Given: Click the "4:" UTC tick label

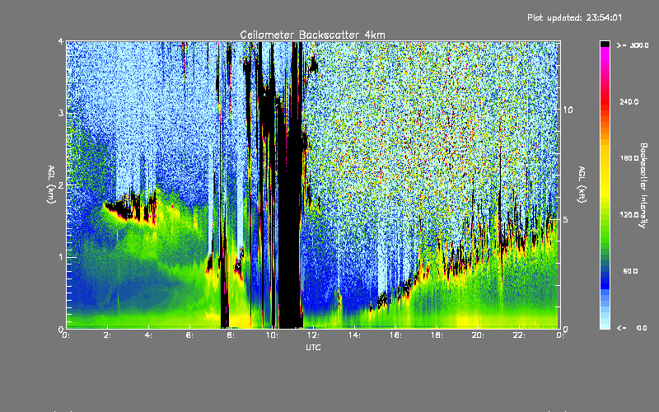Looking at the screenshot, I should tap(148, 335).
